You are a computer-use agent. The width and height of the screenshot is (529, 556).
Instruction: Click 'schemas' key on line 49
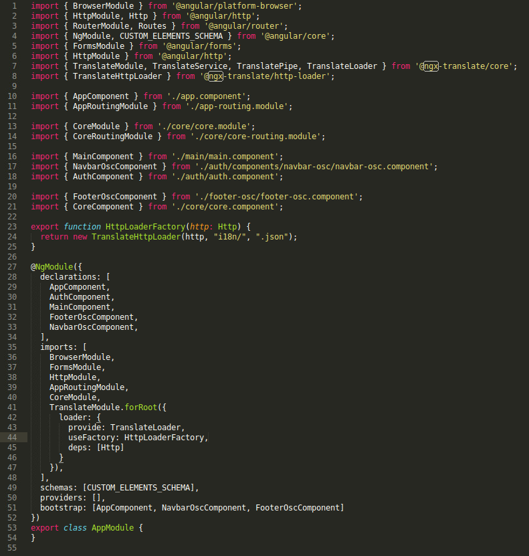pos(56,488)
